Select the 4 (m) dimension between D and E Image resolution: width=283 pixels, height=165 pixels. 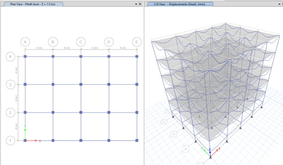tap(123, 48)
